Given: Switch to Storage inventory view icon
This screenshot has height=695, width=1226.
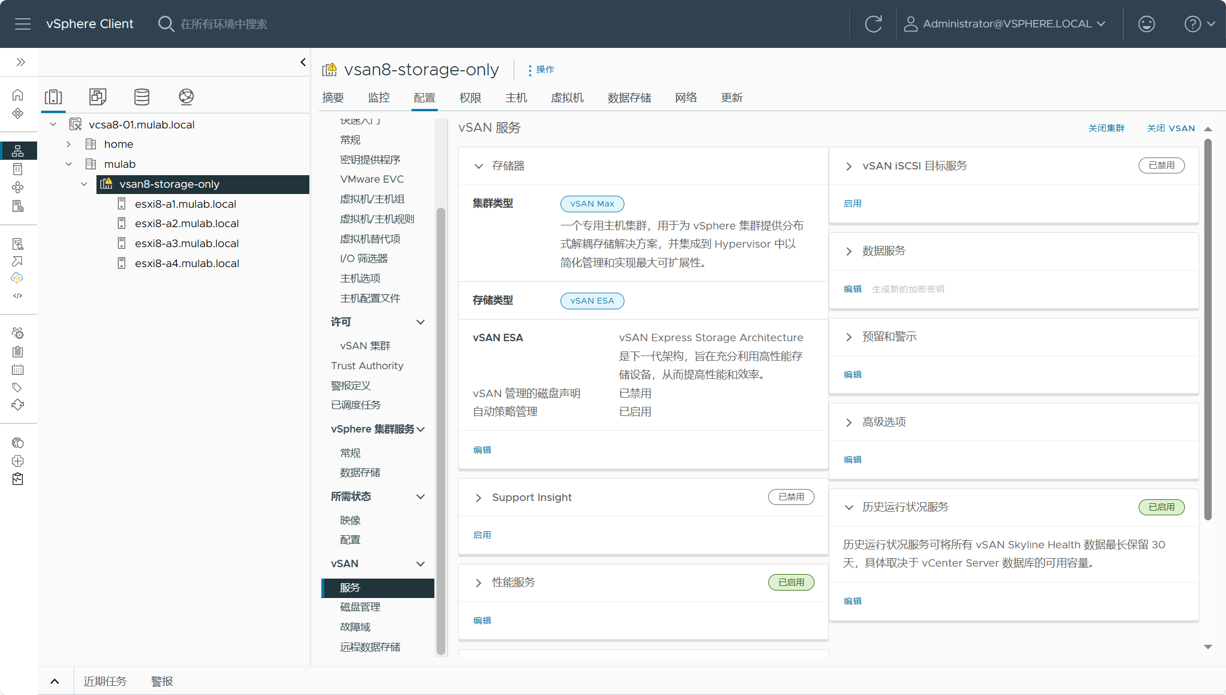Looking at the screenshot, I should (142, 96).
